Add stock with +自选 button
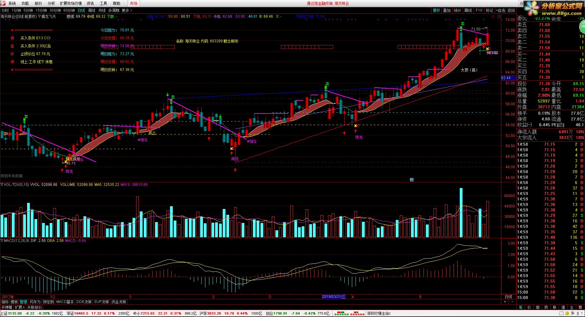The image size is (585, 317). click(x=500, y=10)
